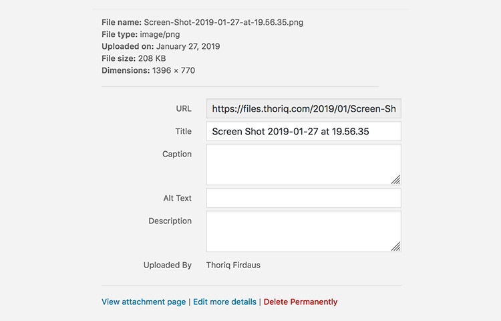501x321 pixels.
Task: Open the View attachment page link
Action: pos(144,302)
